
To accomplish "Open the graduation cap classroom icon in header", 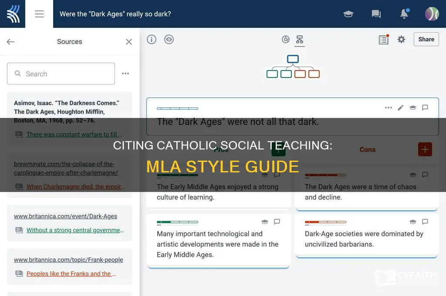I will (x=348, y=14).
